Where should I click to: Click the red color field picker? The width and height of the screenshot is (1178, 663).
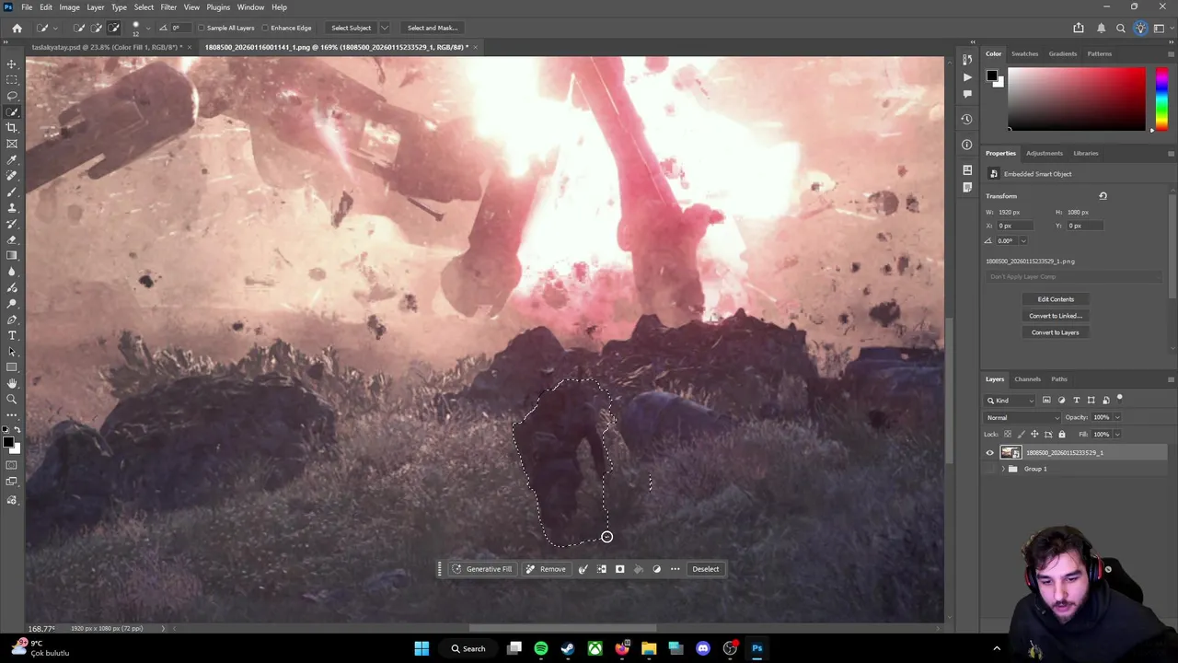coord(1077,99)
